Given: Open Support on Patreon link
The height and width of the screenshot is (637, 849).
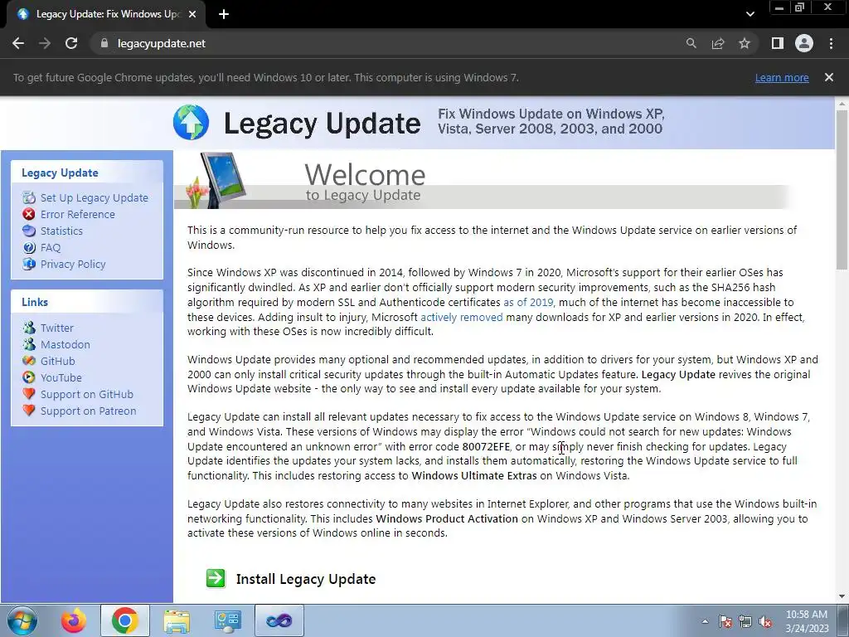Looking at the screenshot, I should click(88, 411).
